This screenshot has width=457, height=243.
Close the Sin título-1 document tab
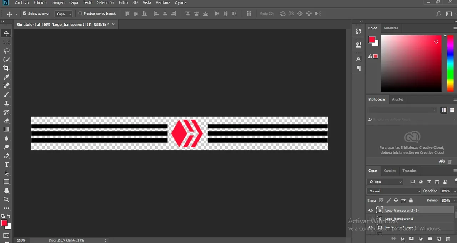click(113, 24)
